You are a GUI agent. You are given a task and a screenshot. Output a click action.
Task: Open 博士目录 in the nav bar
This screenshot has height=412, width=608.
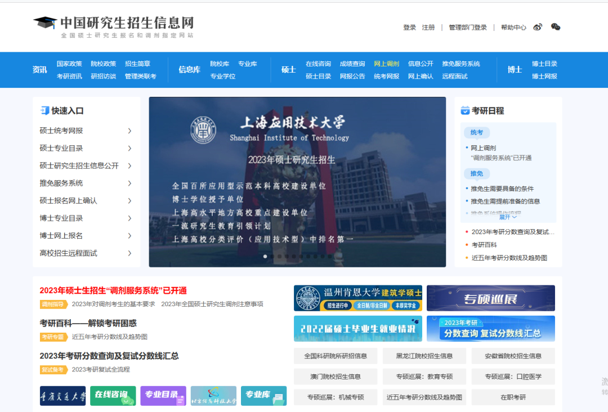point(544,64)
